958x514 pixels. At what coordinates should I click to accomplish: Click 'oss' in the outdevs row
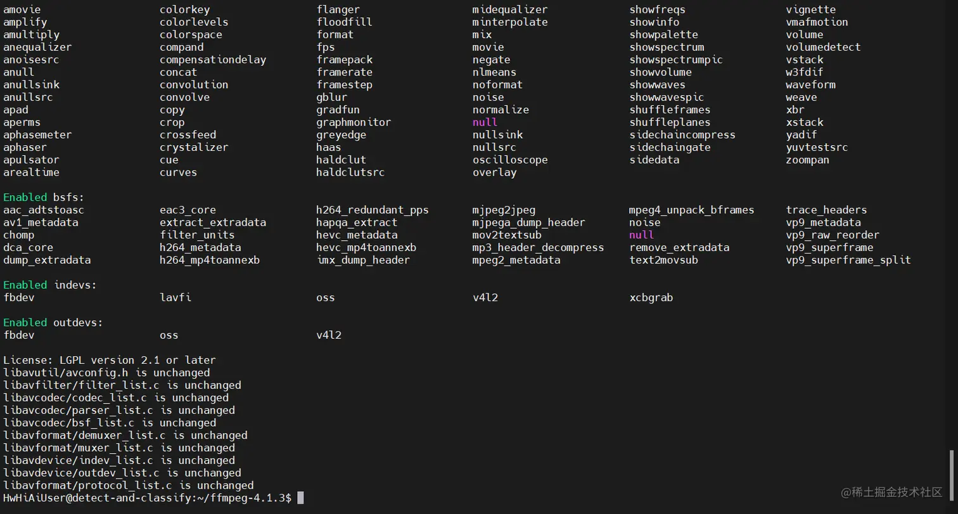pyautogui.click(x=169, y=335)
